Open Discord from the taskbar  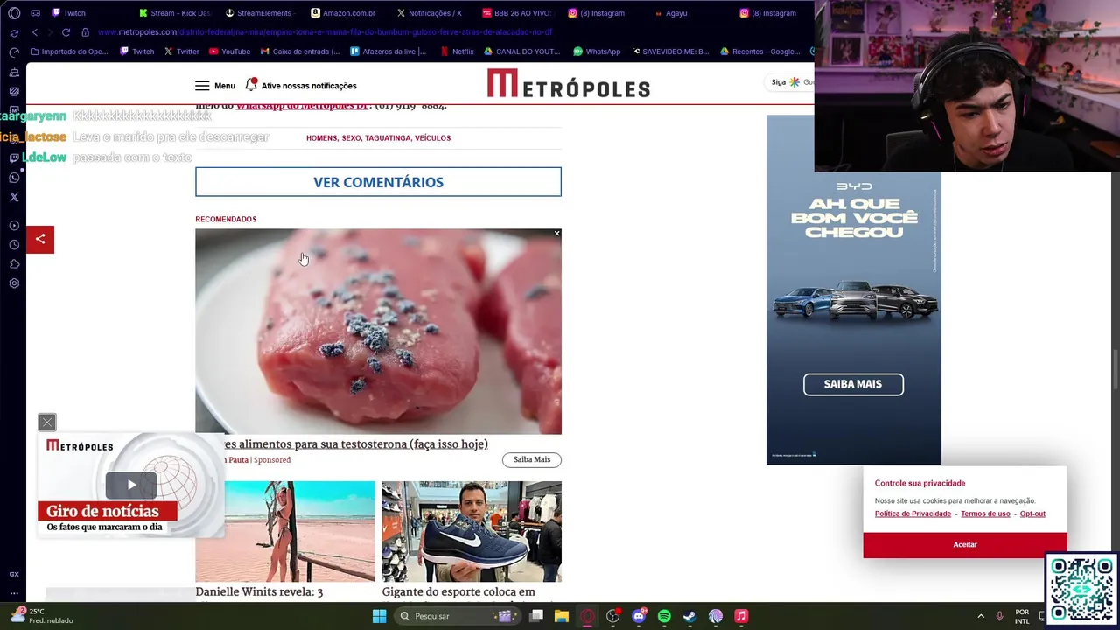639,616
